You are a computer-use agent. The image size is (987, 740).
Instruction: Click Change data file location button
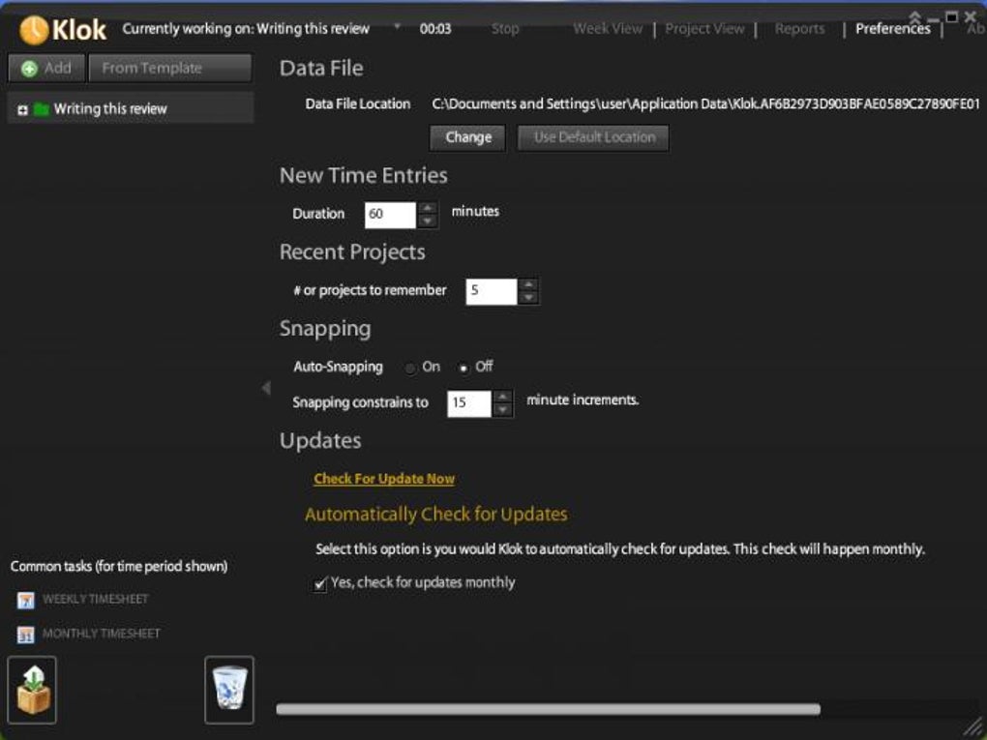coord(467,137)
